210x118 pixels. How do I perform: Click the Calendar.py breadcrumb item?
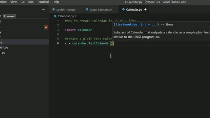(x=66, y=16)
